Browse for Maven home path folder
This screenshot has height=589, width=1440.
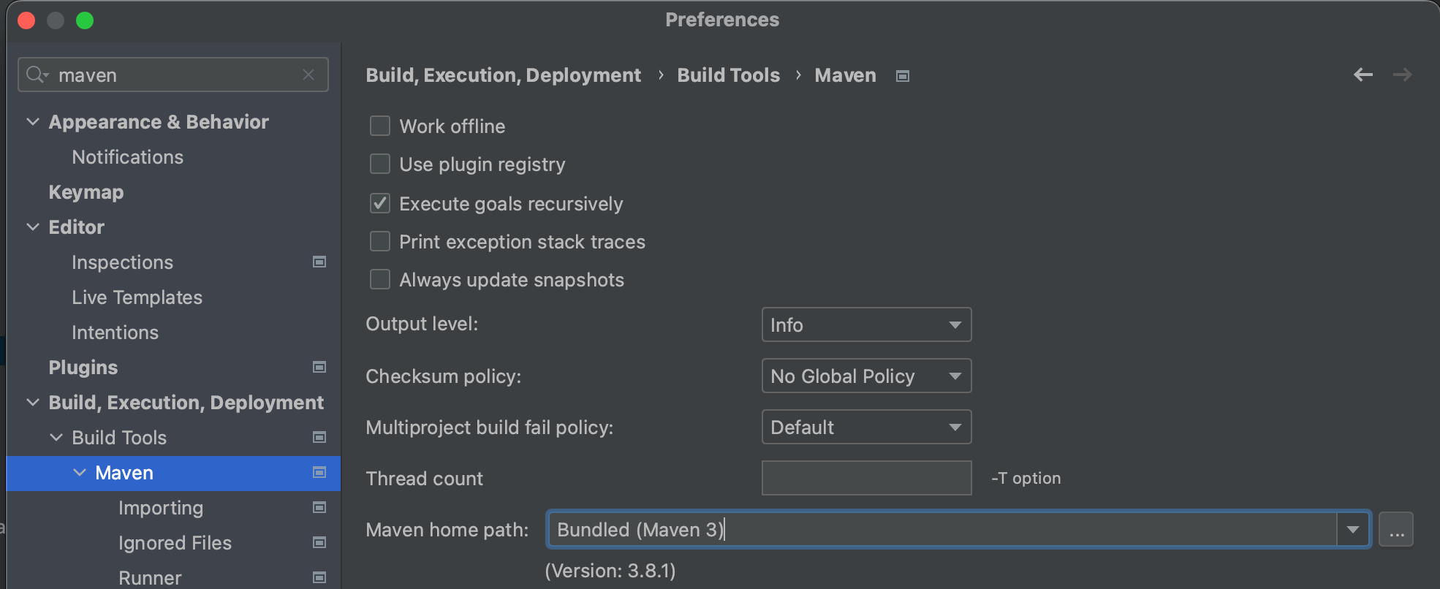(1396, 529)
